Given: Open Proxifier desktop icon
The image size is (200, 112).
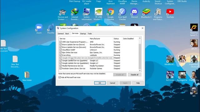Looking at the screenshot, I should [x=51, y=29].
